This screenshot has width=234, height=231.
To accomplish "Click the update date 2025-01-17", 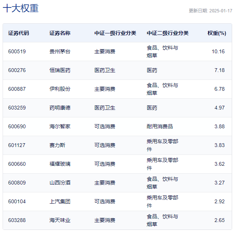I will coord(221,11).
